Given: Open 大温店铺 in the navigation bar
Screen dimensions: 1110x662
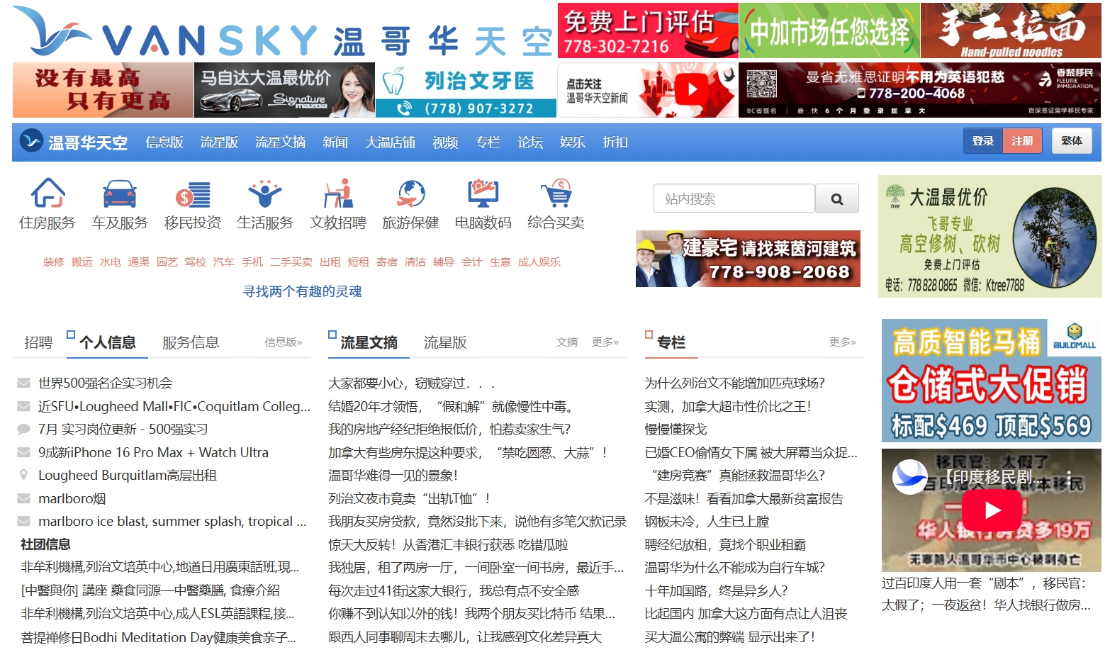Looking at the screenshot, I should pyautogui.click(x=390, y=142).
